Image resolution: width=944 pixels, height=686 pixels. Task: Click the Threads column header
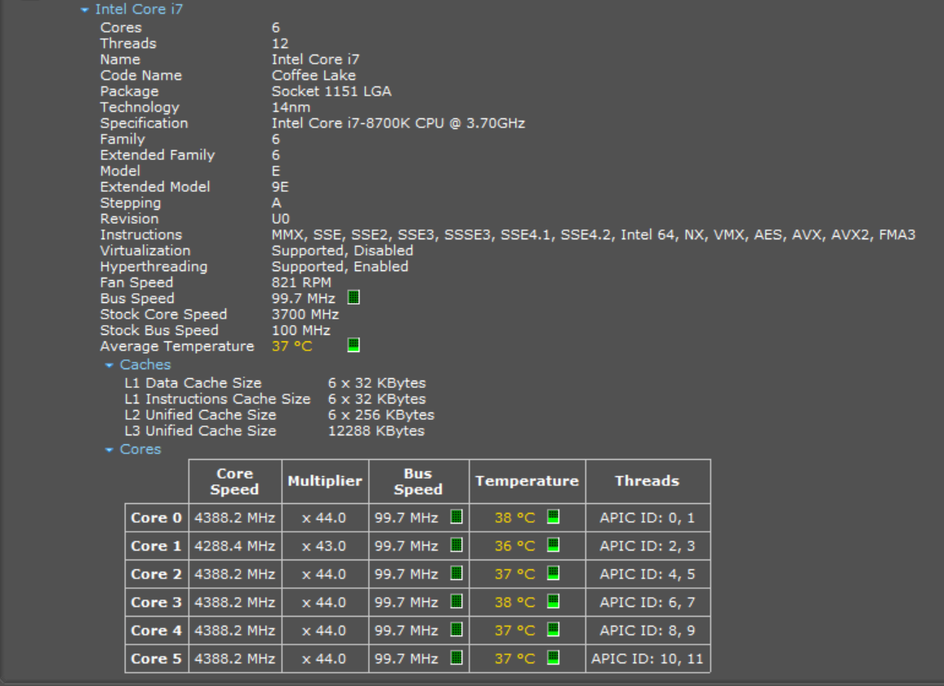(x=648, y=481)
